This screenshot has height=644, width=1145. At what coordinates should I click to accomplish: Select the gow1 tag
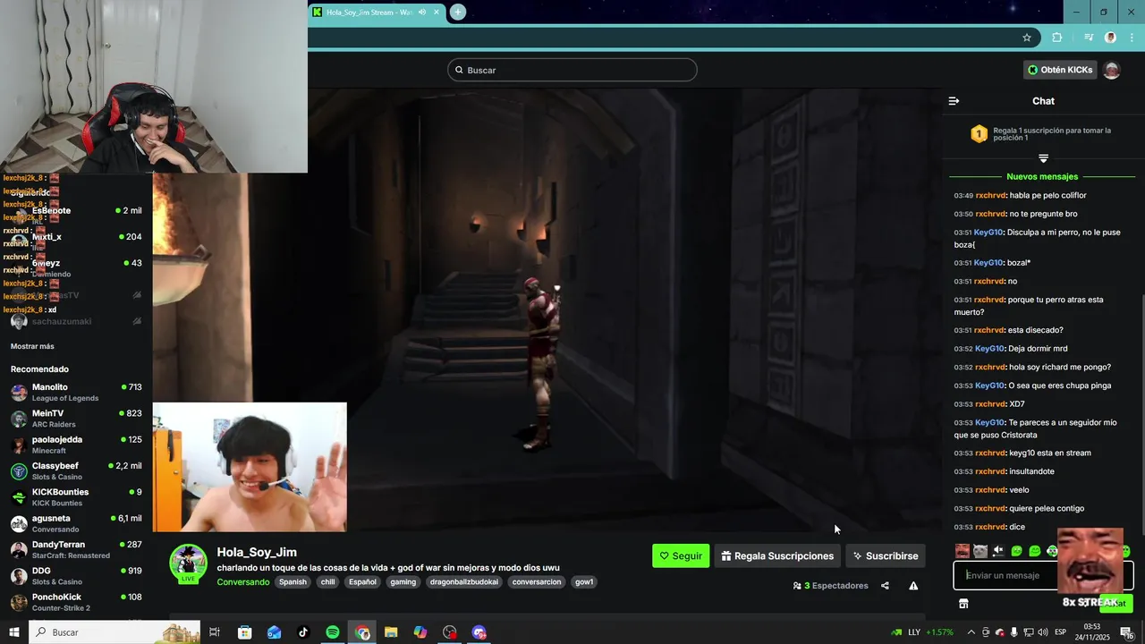tap(584, 582)
